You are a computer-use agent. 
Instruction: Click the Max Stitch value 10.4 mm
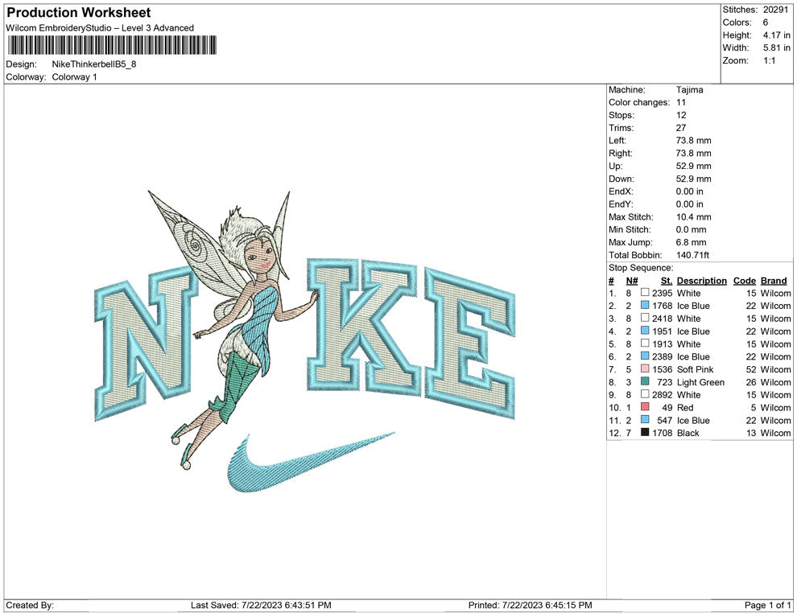693,217
